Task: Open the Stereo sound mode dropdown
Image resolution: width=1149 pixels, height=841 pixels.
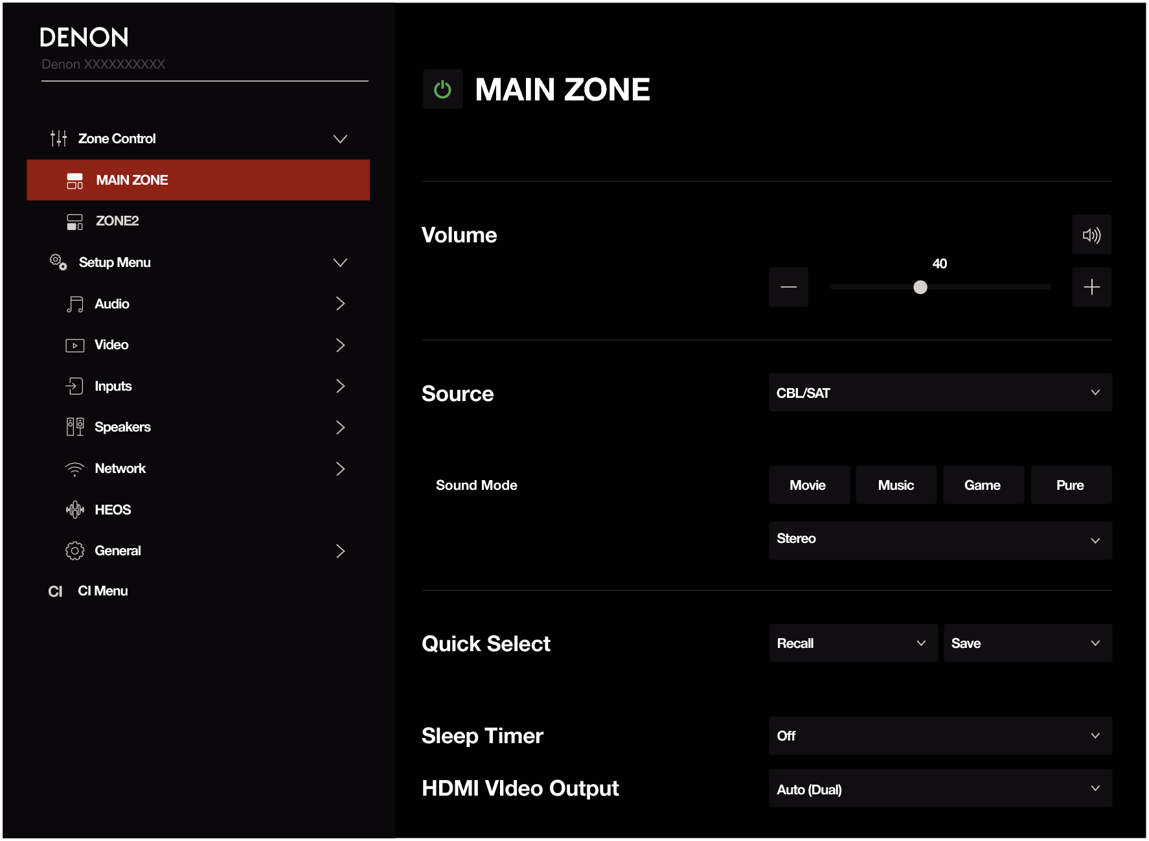Action: point(940,540)
